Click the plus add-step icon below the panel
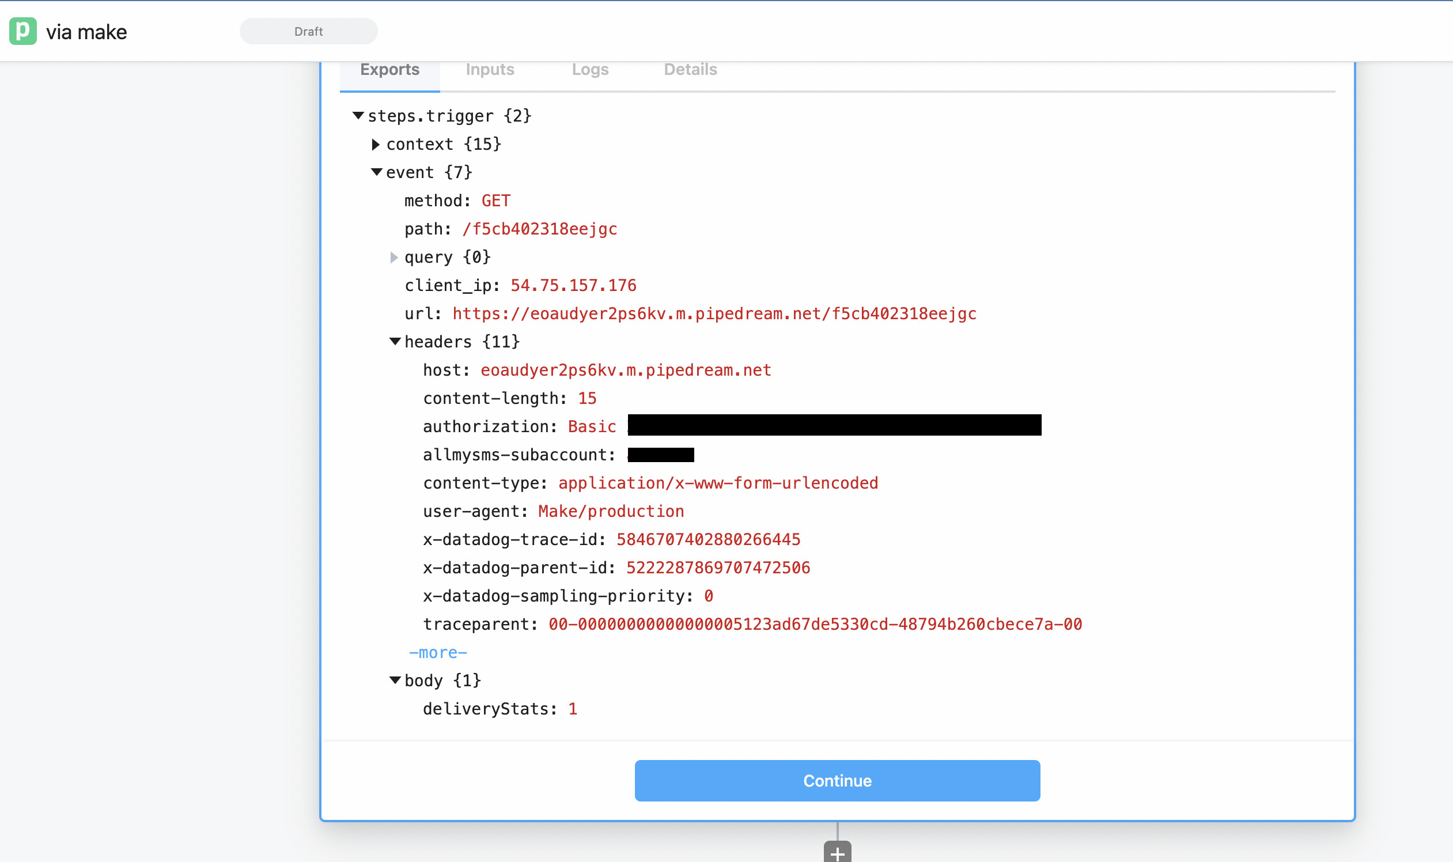 pyautogui.click(x=837, y=853)
